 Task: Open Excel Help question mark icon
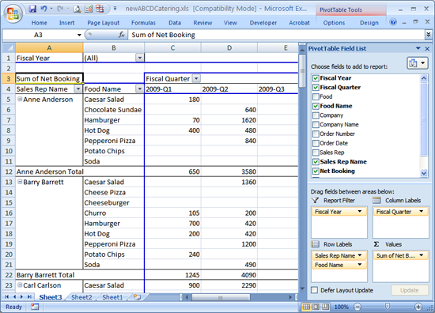[x=393, y=22]
